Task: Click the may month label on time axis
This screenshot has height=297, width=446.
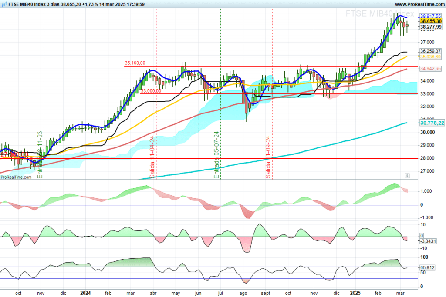Action: 176,294
